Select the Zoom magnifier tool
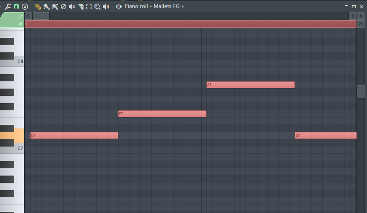The image size is (367, 213). 97,6
